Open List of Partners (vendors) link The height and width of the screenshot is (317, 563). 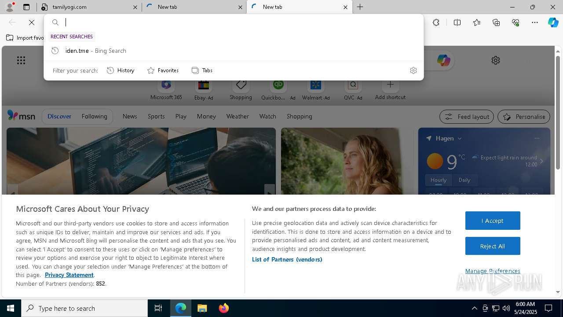click(287, 260)
